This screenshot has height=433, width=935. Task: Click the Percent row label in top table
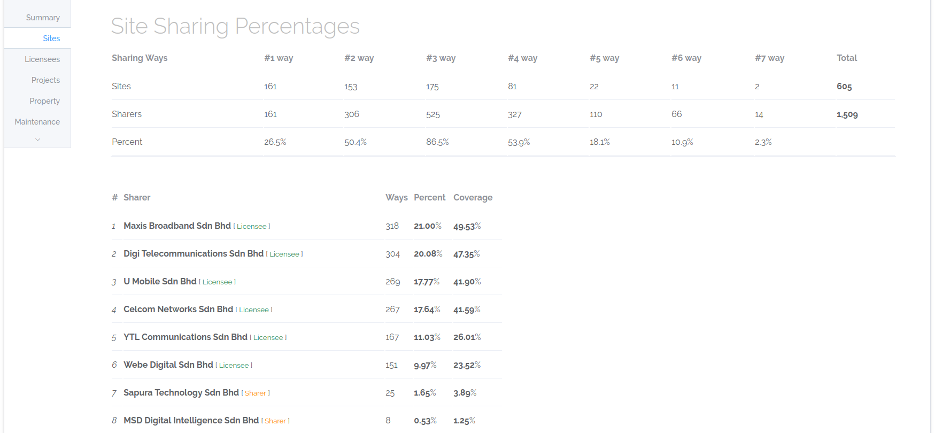click(127, 142)
